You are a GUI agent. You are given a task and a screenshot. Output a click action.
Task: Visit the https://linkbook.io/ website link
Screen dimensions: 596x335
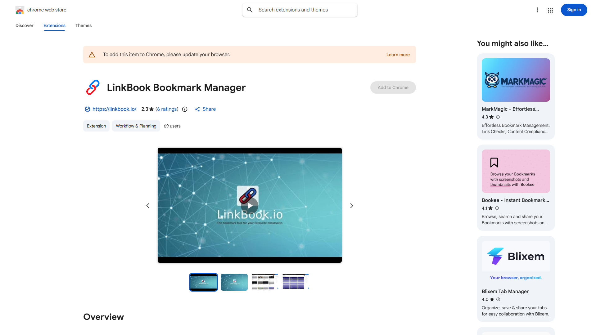pos(114,109)
